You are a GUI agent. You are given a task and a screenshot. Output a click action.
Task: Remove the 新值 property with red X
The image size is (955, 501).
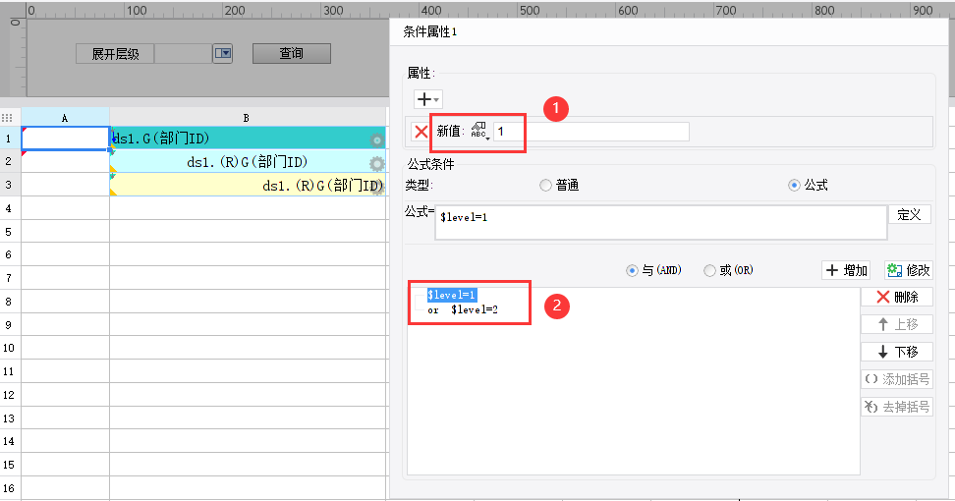pyautogui.click(x=421, y=132)
